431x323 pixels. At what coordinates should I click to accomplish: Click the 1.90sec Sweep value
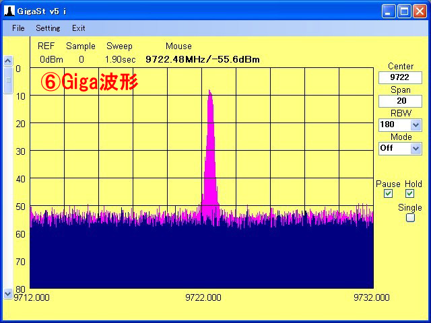point(121,59)
